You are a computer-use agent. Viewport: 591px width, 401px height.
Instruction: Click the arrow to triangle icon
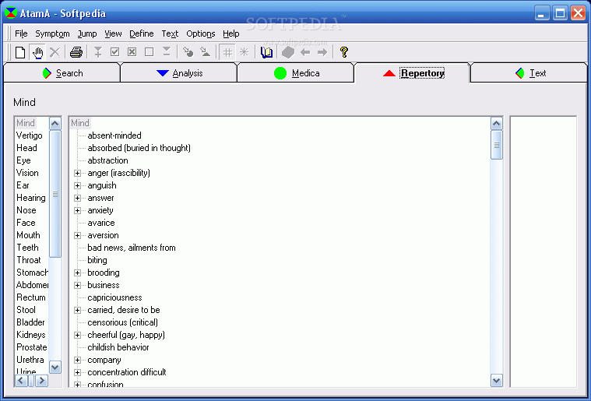coord(205,52)
